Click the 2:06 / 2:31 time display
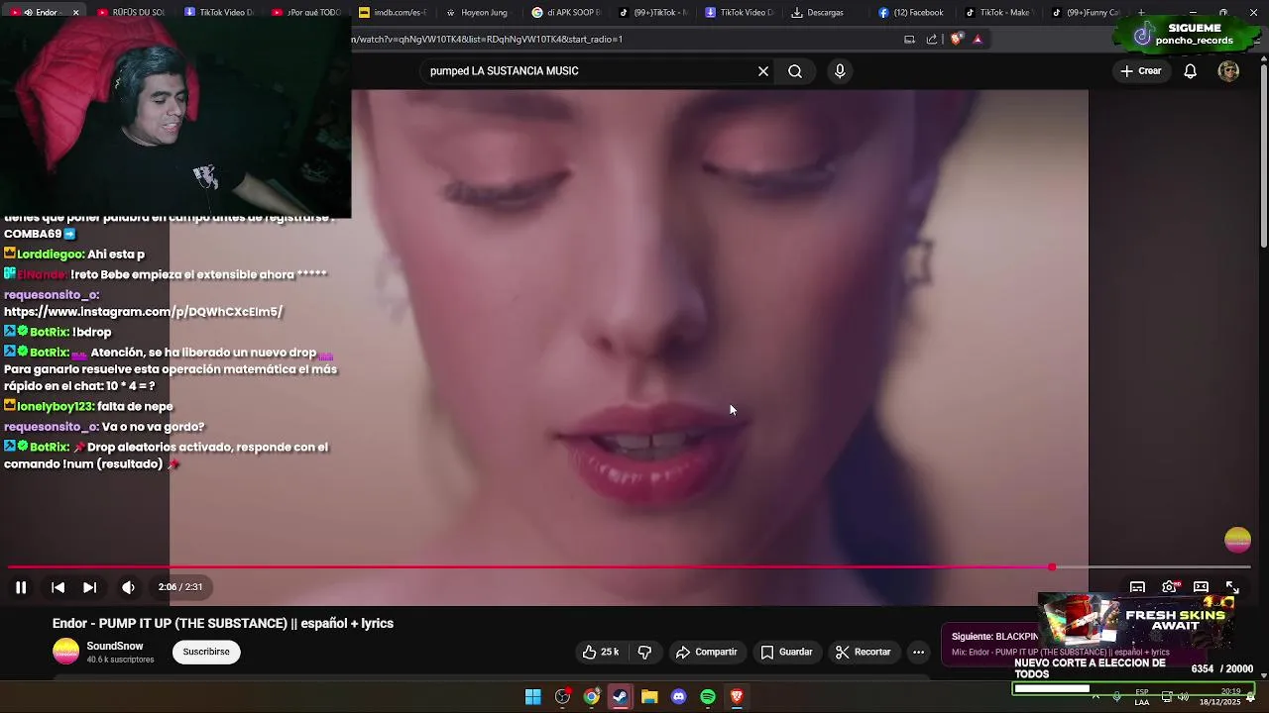 pos(180,587)
